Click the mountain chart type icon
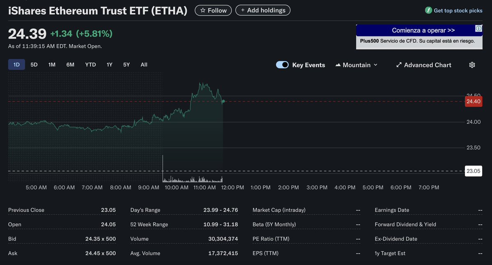 pos(338,65)
